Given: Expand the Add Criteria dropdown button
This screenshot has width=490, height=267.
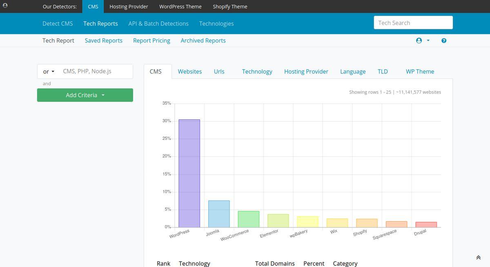Looking at the screenshot, I should point(85,95).
